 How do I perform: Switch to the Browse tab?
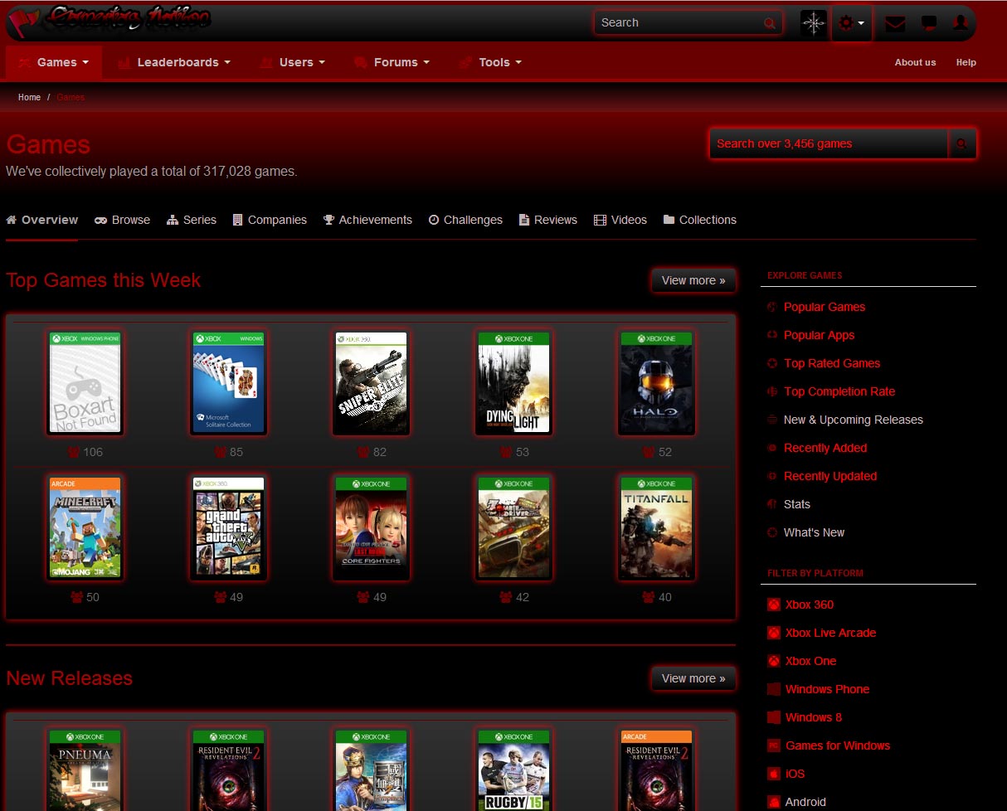click(123, 220)
